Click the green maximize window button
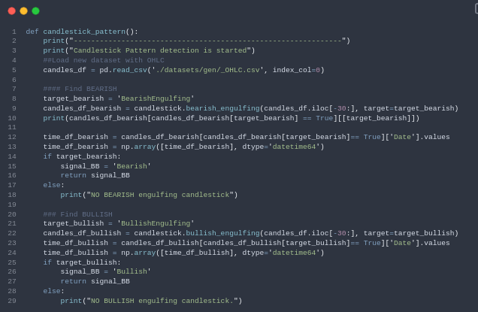 point(35,11)
